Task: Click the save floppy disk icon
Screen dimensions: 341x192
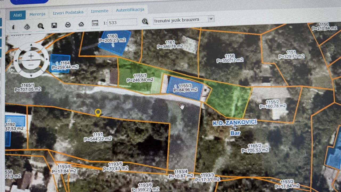Action: tap(54, 26)
